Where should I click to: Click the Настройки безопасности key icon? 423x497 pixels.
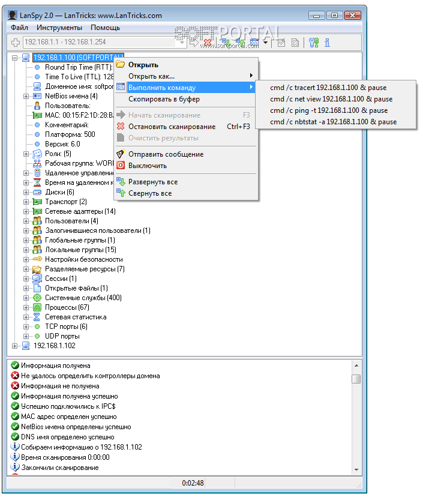tap(37, 259)
